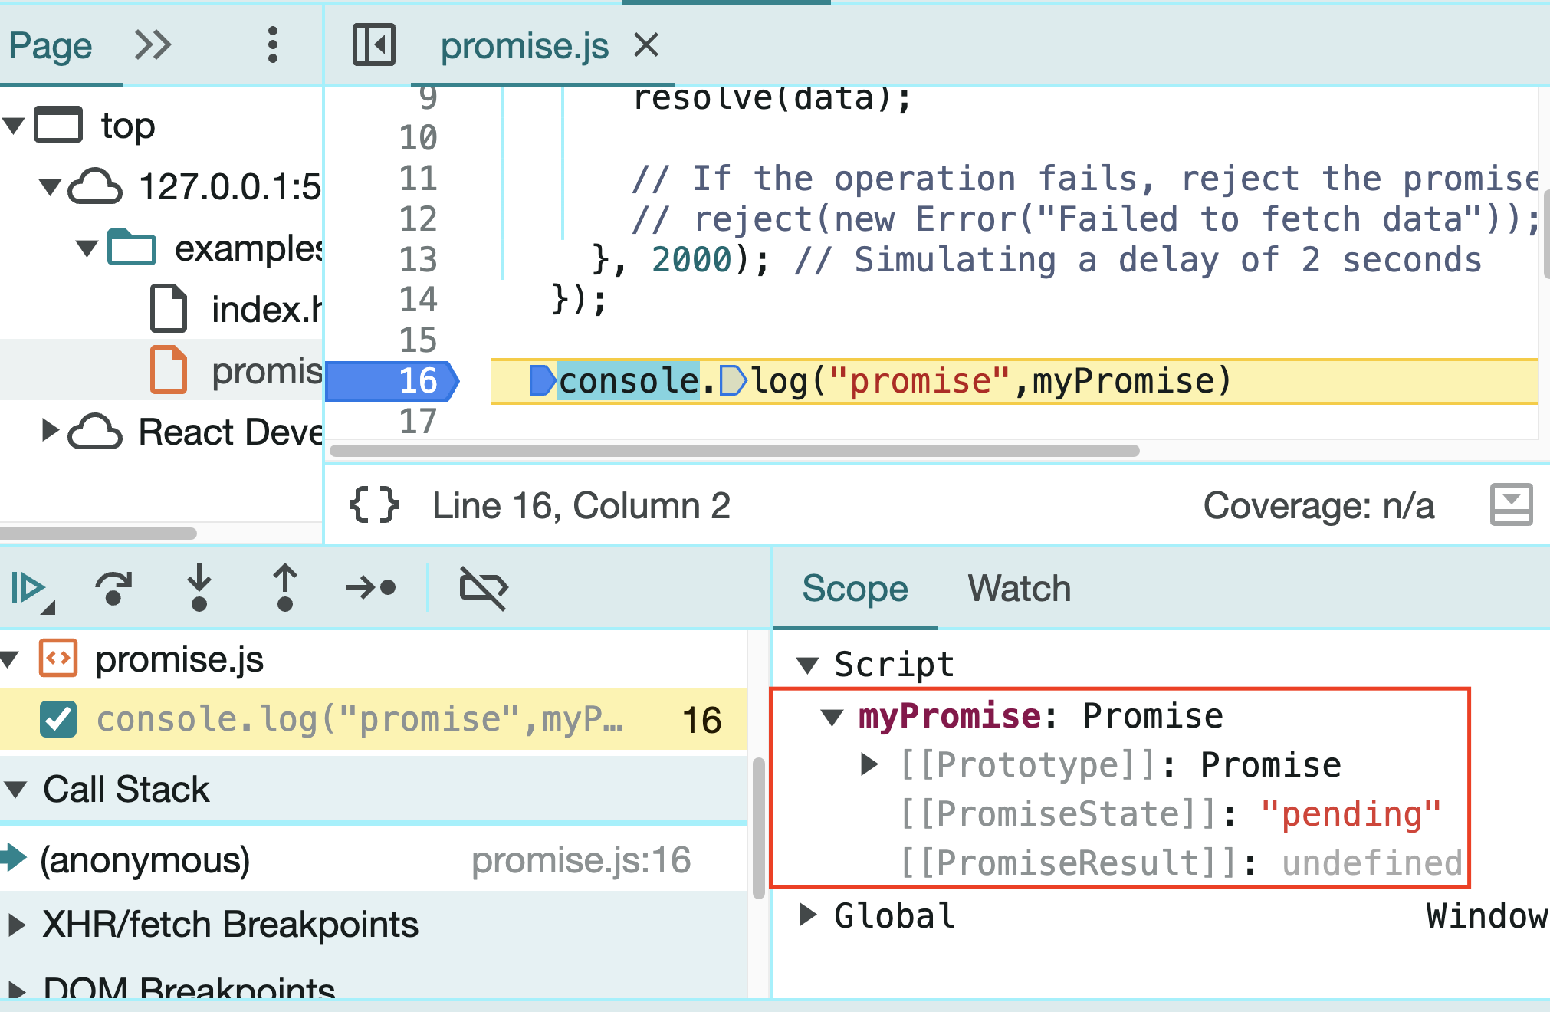The width and height of the screenshot is (1550, 1012).
Task: Expand the [[Prototype]] property of myPromise
Action: pos(871,764)
